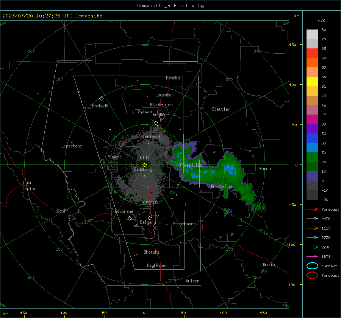
Task: Pick the bright yellow 54–51 dBZ swatch
Action: (312, 82)
